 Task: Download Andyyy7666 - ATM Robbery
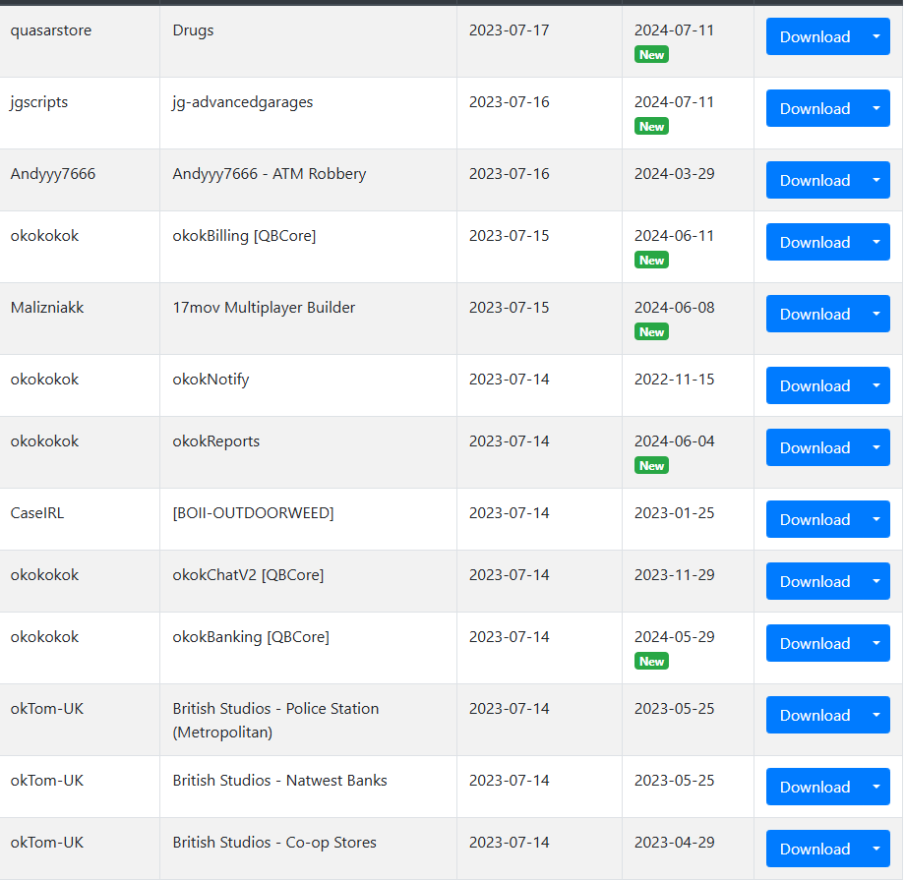click(814, 180)
